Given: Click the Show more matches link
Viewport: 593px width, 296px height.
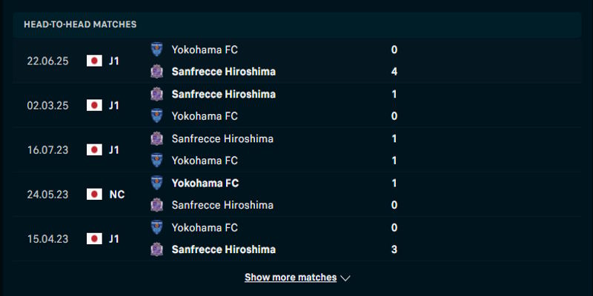Looking at the screenshot, I should [x=291, y=277].
